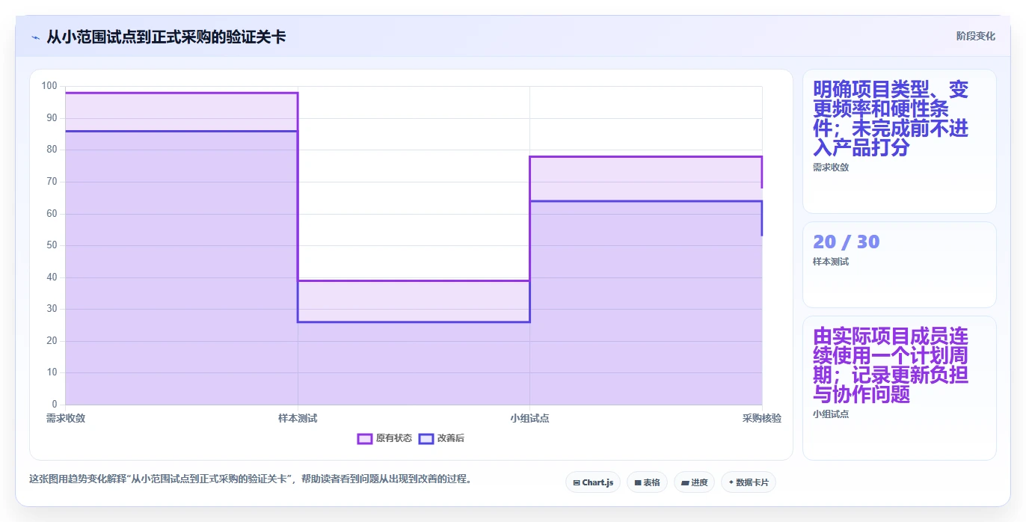The image size is (1026, 522).
Task: Click the 需求收敛 card caption
Action: 831,168
